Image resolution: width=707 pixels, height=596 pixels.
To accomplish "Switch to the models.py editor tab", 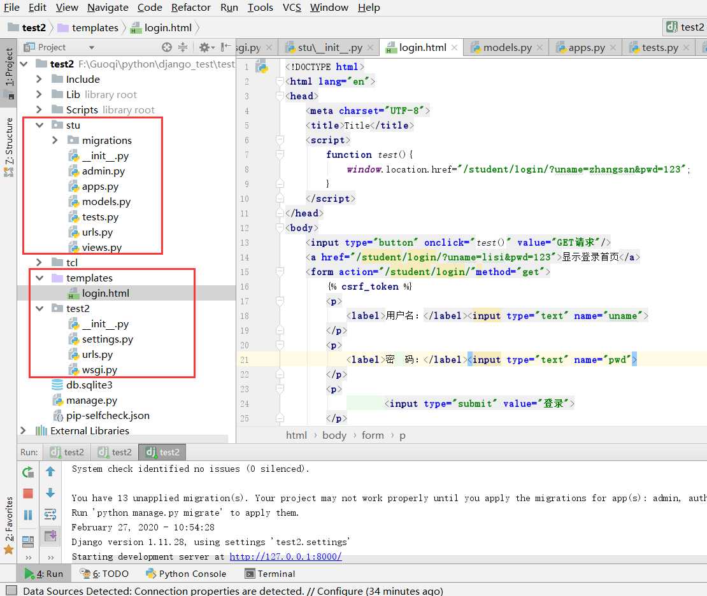I will 506,47.
